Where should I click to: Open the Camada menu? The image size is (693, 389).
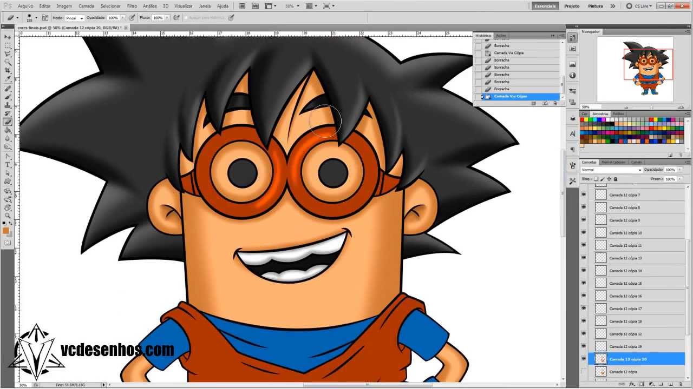click(86, 6)
